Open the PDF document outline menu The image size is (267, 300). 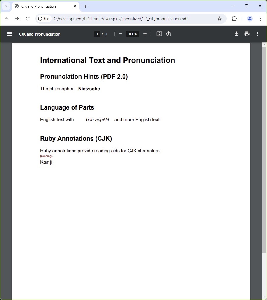click(10, 34)
